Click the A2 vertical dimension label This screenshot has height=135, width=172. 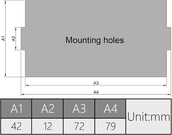pos(13,39)
